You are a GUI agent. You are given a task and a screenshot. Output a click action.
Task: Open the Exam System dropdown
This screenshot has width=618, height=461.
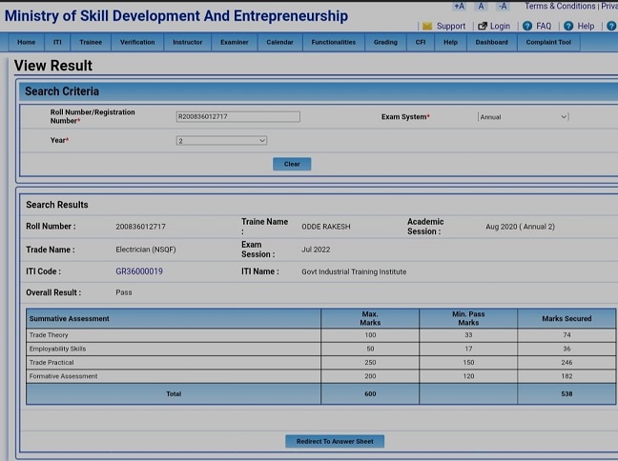click(523, 117)
